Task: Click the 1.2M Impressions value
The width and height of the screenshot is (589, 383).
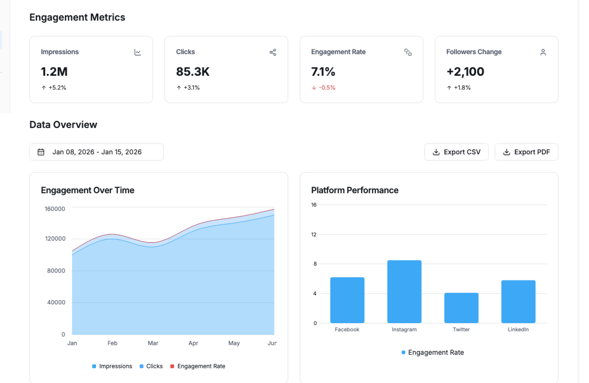Action: [x=54, y=72]
